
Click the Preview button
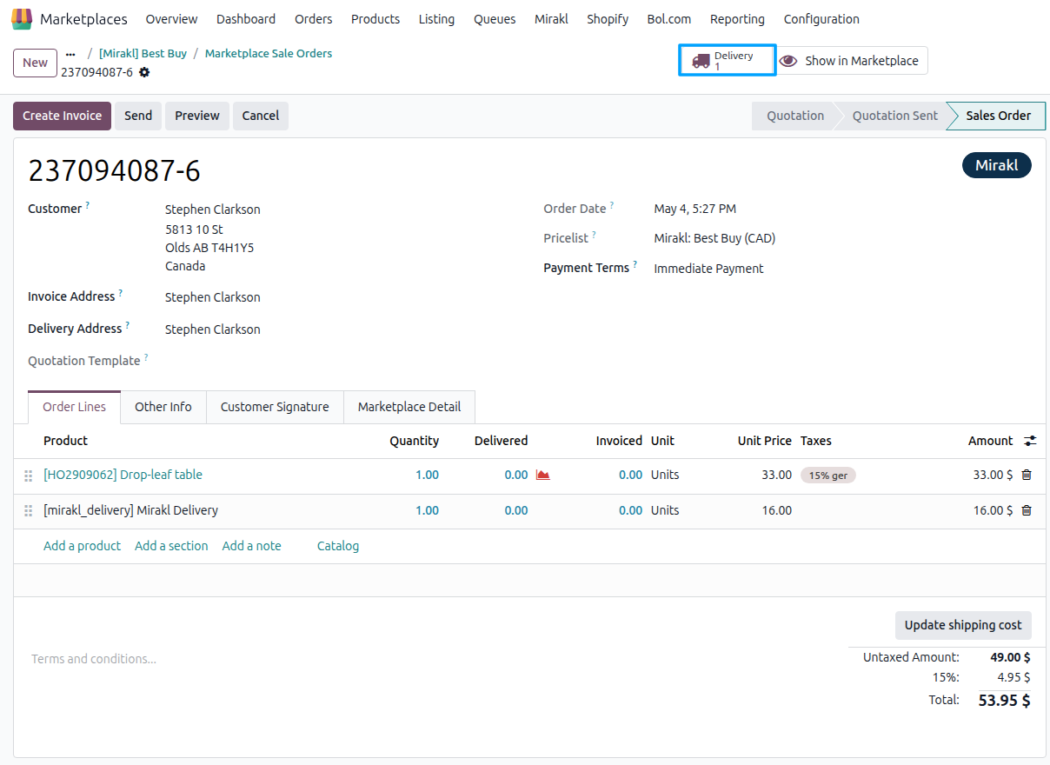click(x=197, y=116)
